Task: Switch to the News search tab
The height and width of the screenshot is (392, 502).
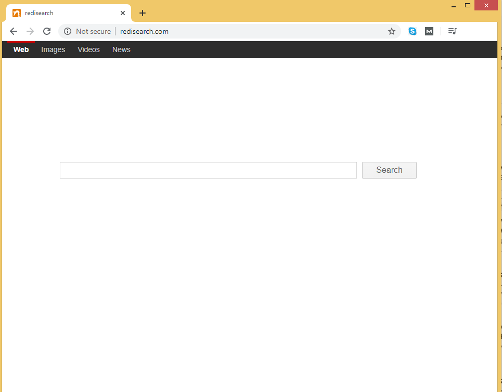Action: pyautogui.click(x=121, y=49)
